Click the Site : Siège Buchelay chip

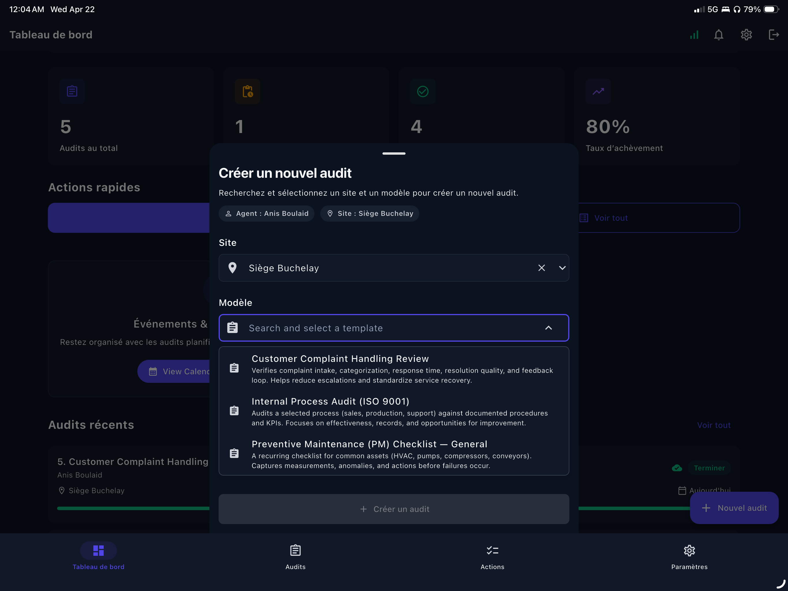tap(369, 214)
